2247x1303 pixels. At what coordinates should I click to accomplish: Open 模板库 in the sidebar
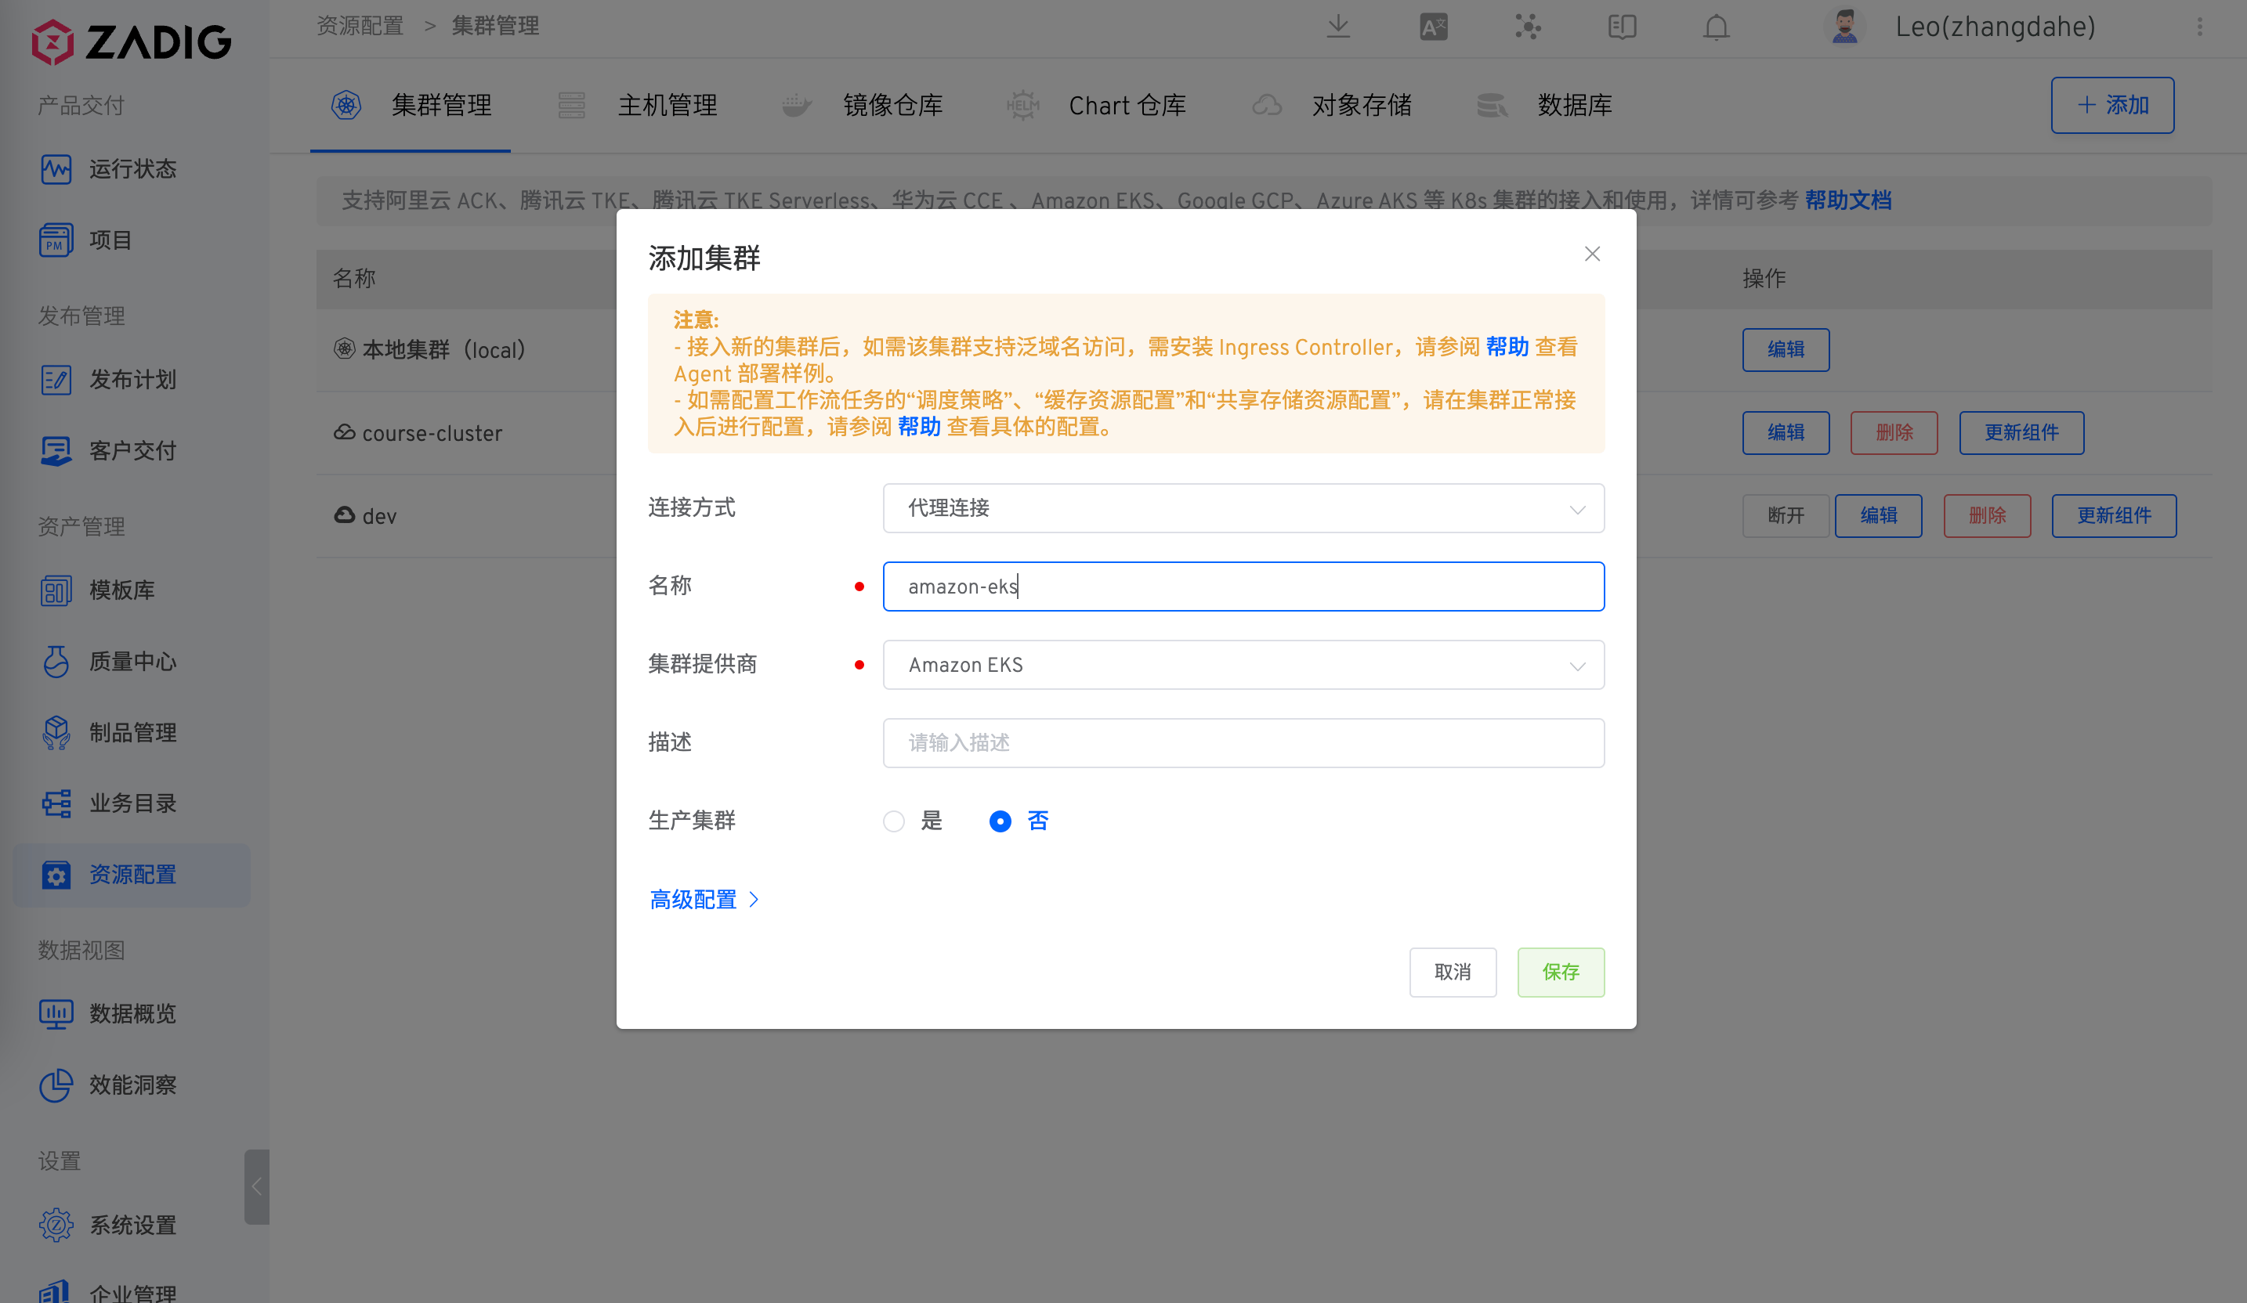click(x=97, y=590)
